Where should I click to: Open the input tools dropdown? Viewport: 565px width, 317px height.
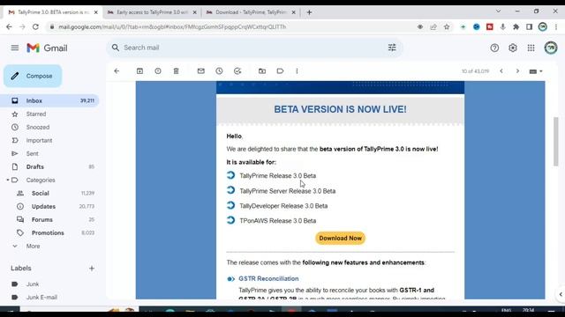click(x=536, y=71)
